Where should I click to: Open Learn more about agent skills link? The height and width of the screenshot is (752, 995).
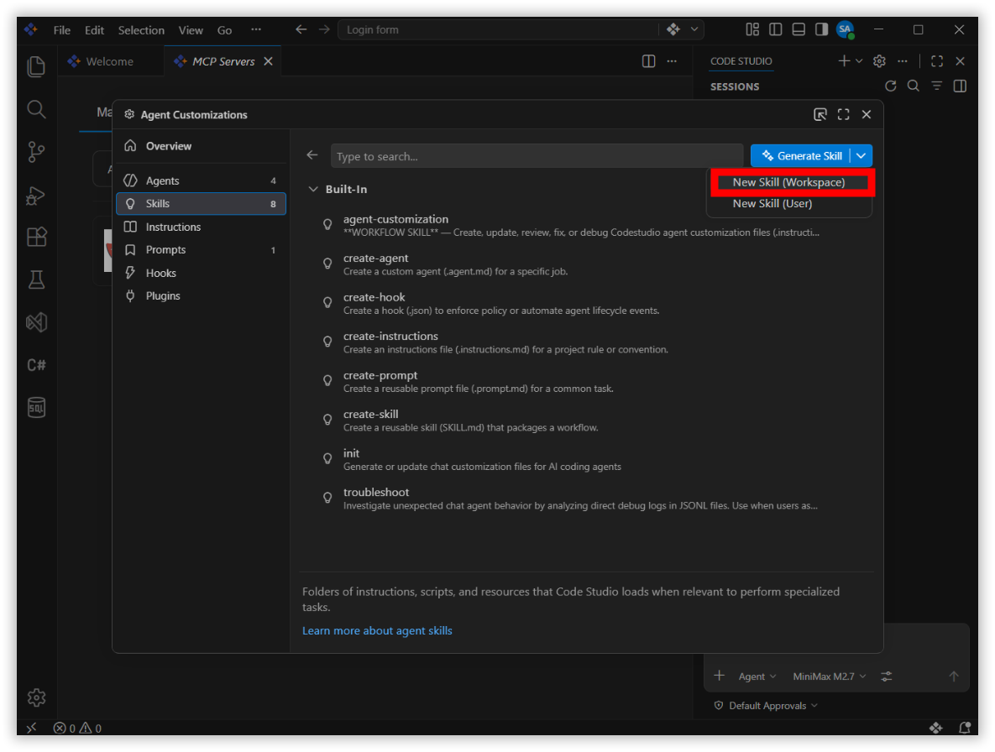[x=377, y=631]
